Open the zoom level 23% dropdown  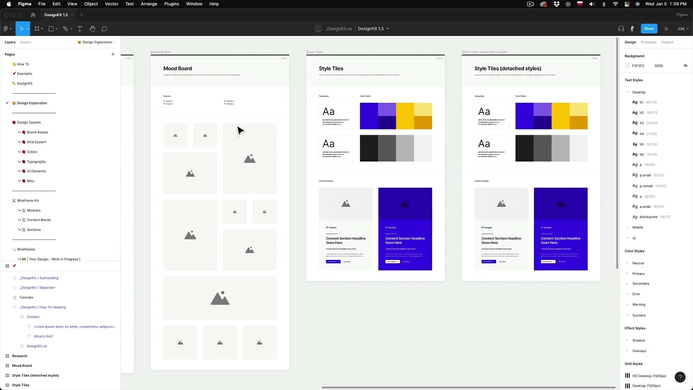(683, 29)
